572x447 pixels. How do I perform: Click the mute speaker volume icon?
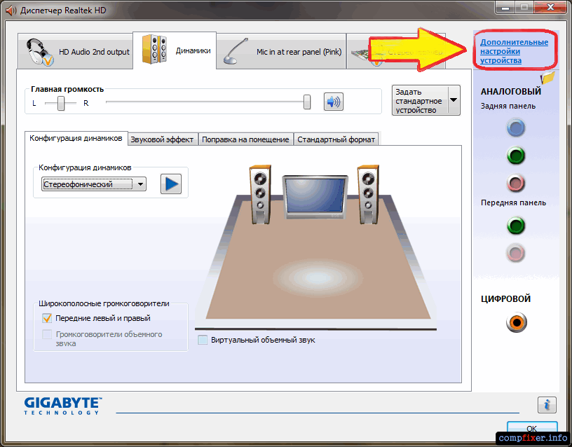(x=333, y=102)
